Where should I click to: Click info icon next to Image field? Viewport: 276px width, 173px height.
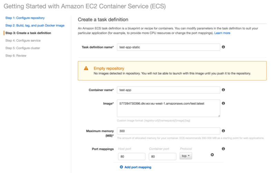224,103
